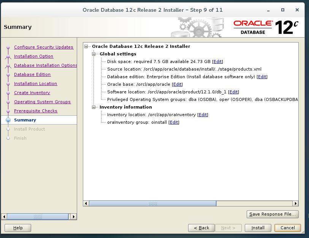Save Response File for silent install
This screenshot has height=238, width=309.
(273, 214)
